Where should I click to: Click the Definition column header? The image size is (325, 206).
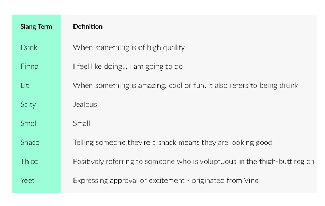(88, 27)
